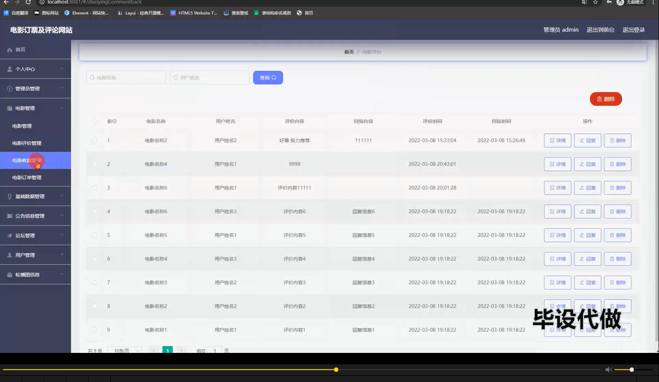This screenshot has height=382, width=659.
Task: Click 退出登录 in the top bar
Action: [x=633, y=30]
